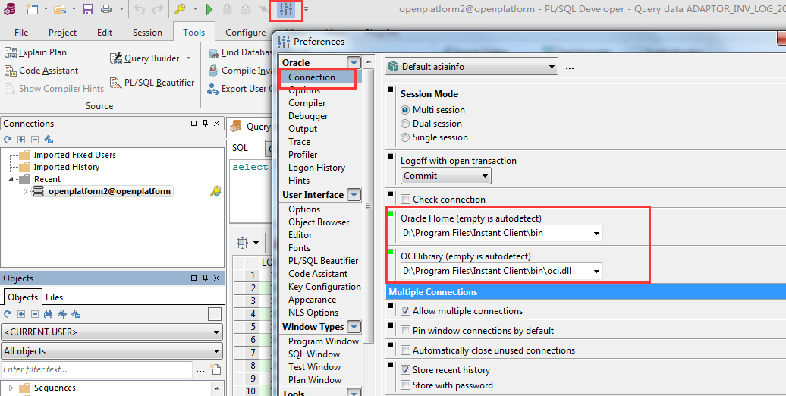Viewport: 786px width, 396px height.
Task: Switch to the Session ribbon tab
Action: coord(147,32)
